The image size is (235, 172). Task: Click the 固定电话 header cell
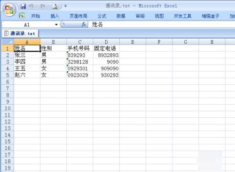(106, 49)
